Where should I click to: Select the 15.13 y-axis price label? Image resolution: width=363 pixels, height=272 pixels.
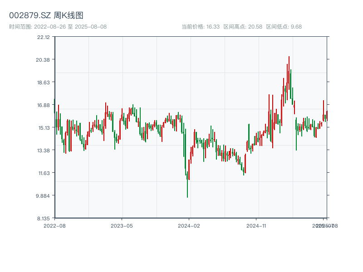click(x=44, y=128)
